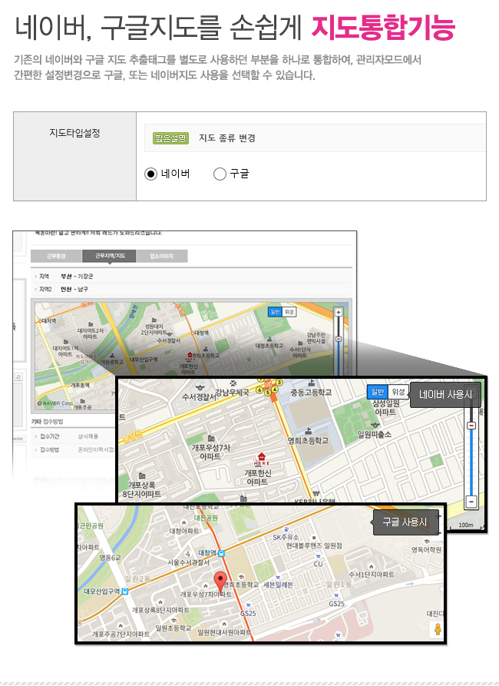Click the 대진공원 park label on Google map

point(206,518)
